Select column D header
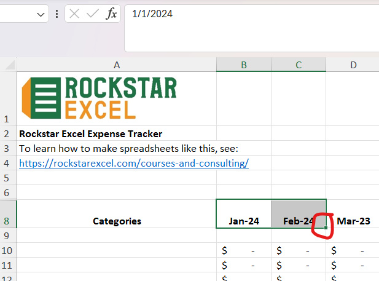Image resolution: width=379 pixels, height=281 pixels. click(x=353, y=65)
